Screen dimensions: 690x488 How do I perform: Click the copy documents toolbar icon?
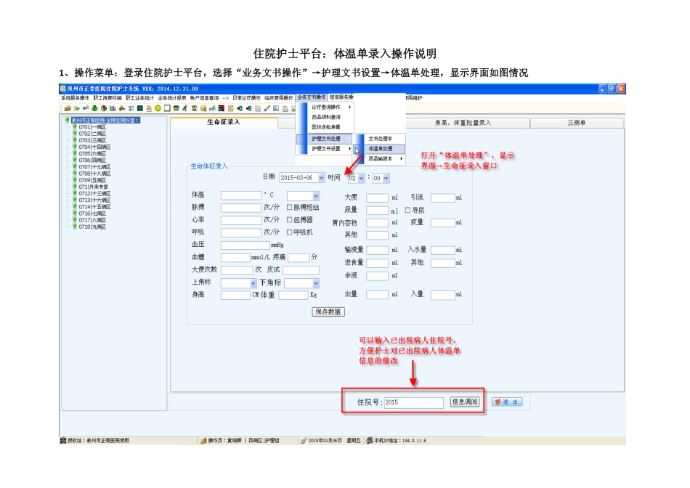point(258,108)
